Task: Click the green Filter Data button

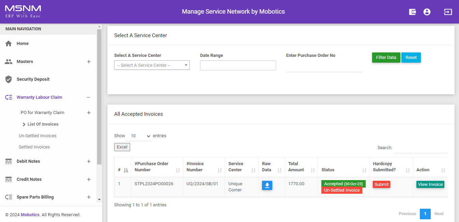Action: point(386,58)
